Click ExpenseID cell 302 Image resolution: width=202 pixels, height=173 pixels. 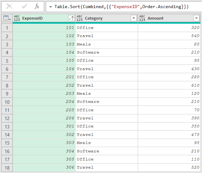(x=44, y=135)
